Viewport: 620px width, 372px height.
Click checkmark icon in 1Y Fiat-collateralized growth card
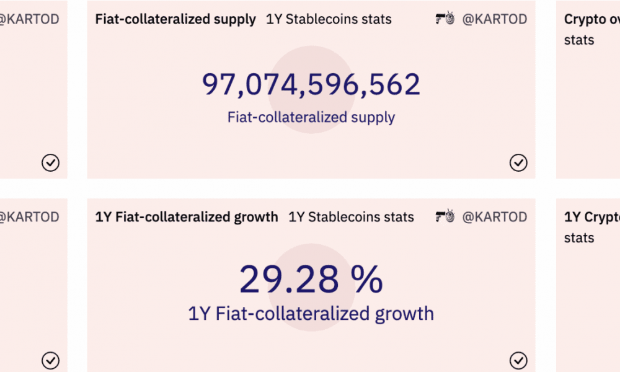[518, 360]
